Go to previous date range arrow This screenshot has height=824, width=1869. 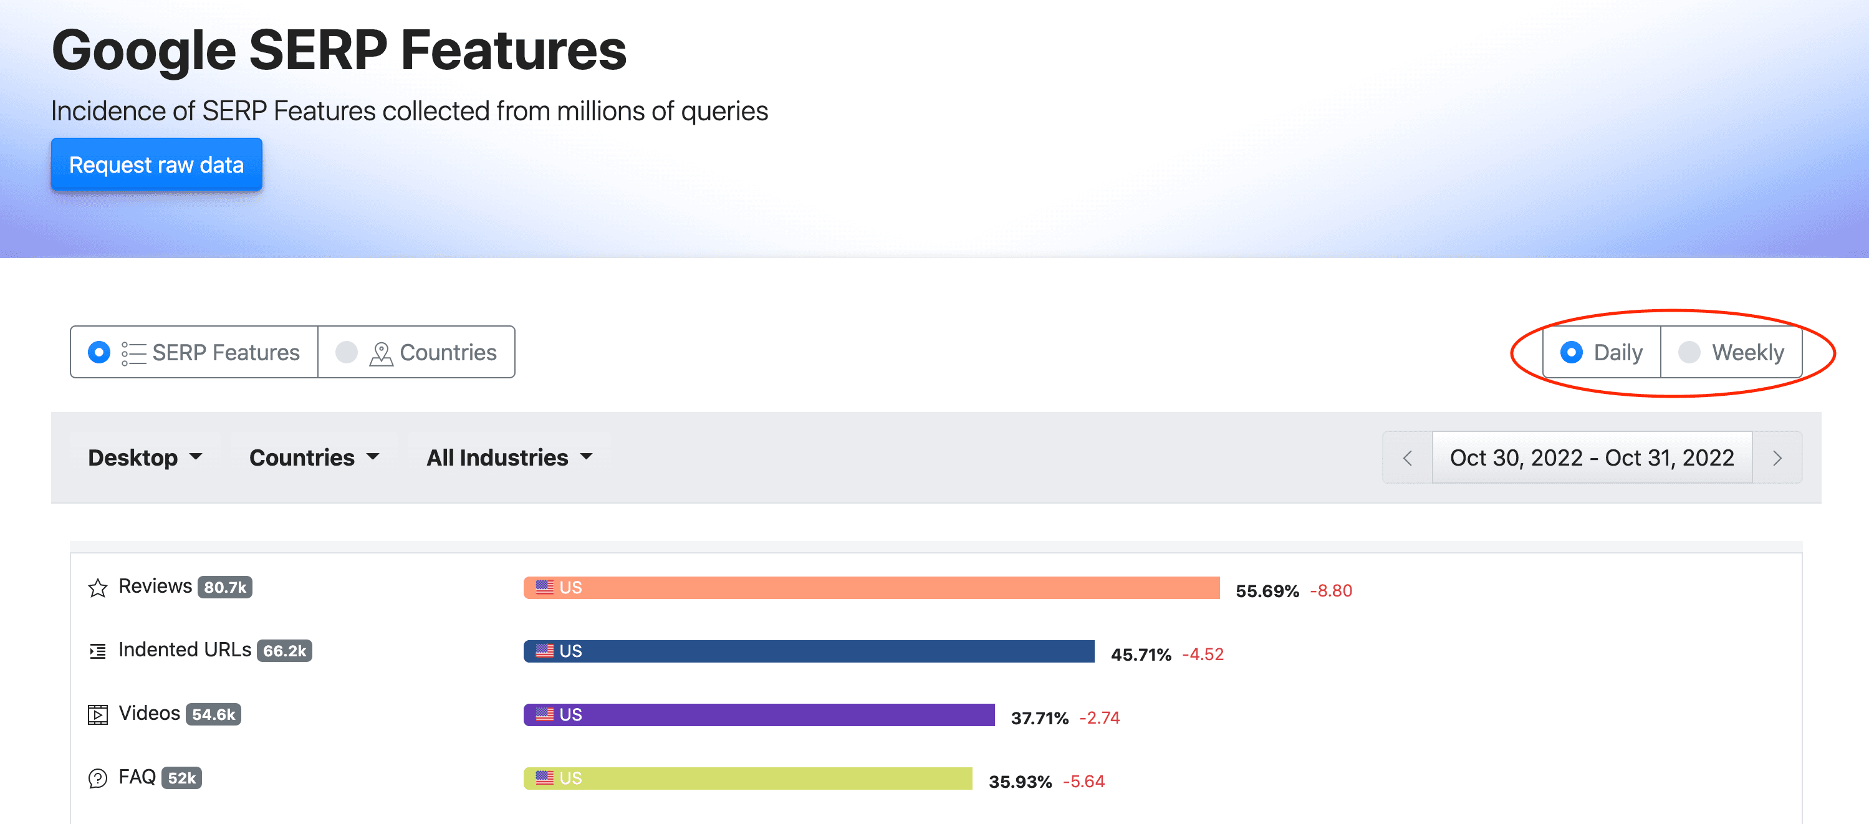point(1407,458)
